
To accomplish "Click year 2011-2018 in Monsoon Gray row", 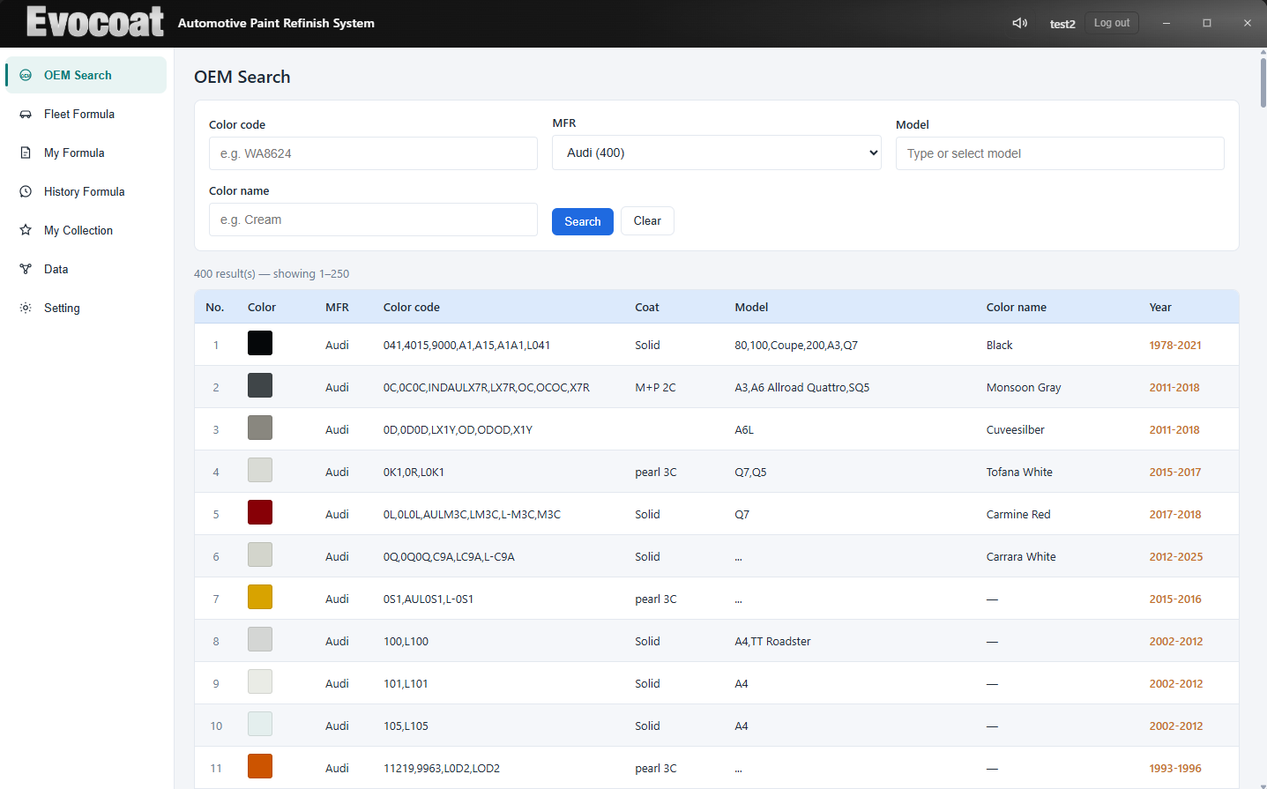I will pos(1174,388).
